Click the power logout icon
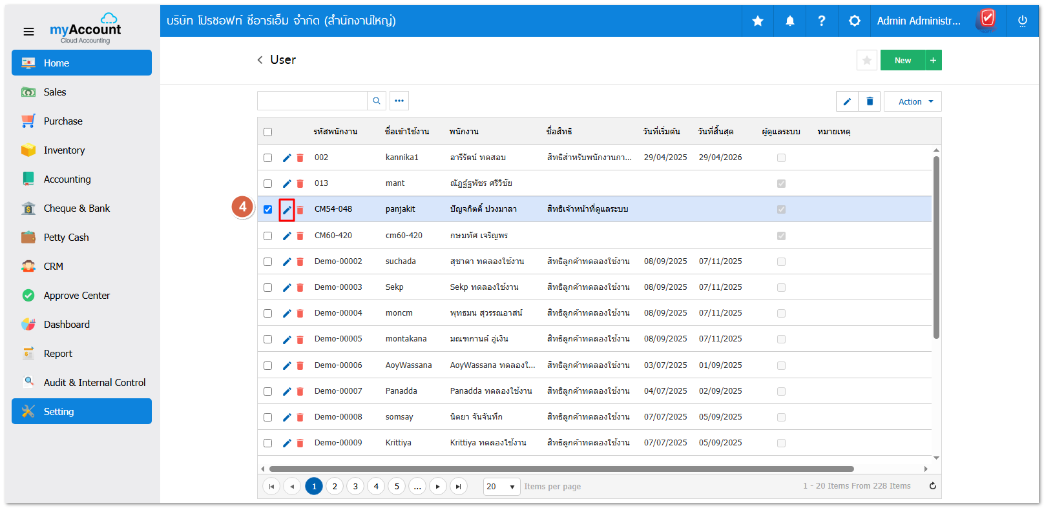Viewport: 1044px width, 508px height. pos(1022,21)
